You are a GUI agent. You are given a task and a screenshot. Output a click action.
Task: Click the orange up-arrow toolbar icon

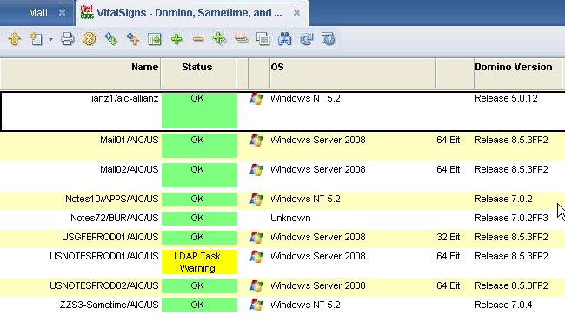point(15,39)
